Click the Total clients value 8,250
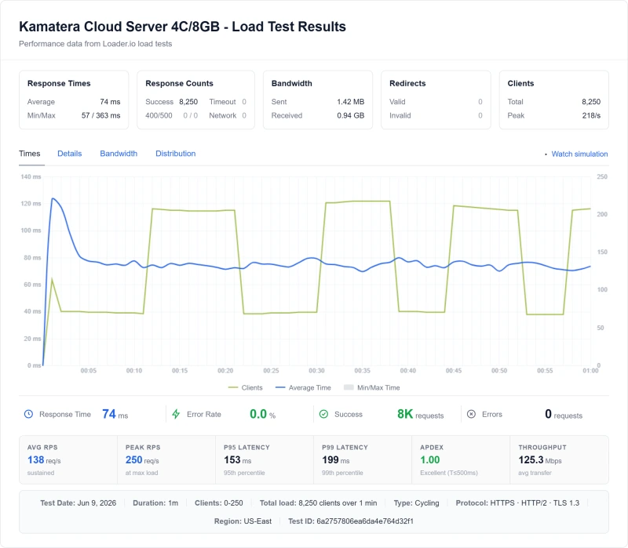Image resolution: width=628 pixels, height=548 pixels. pyautogui.click(x=591, y=102)
